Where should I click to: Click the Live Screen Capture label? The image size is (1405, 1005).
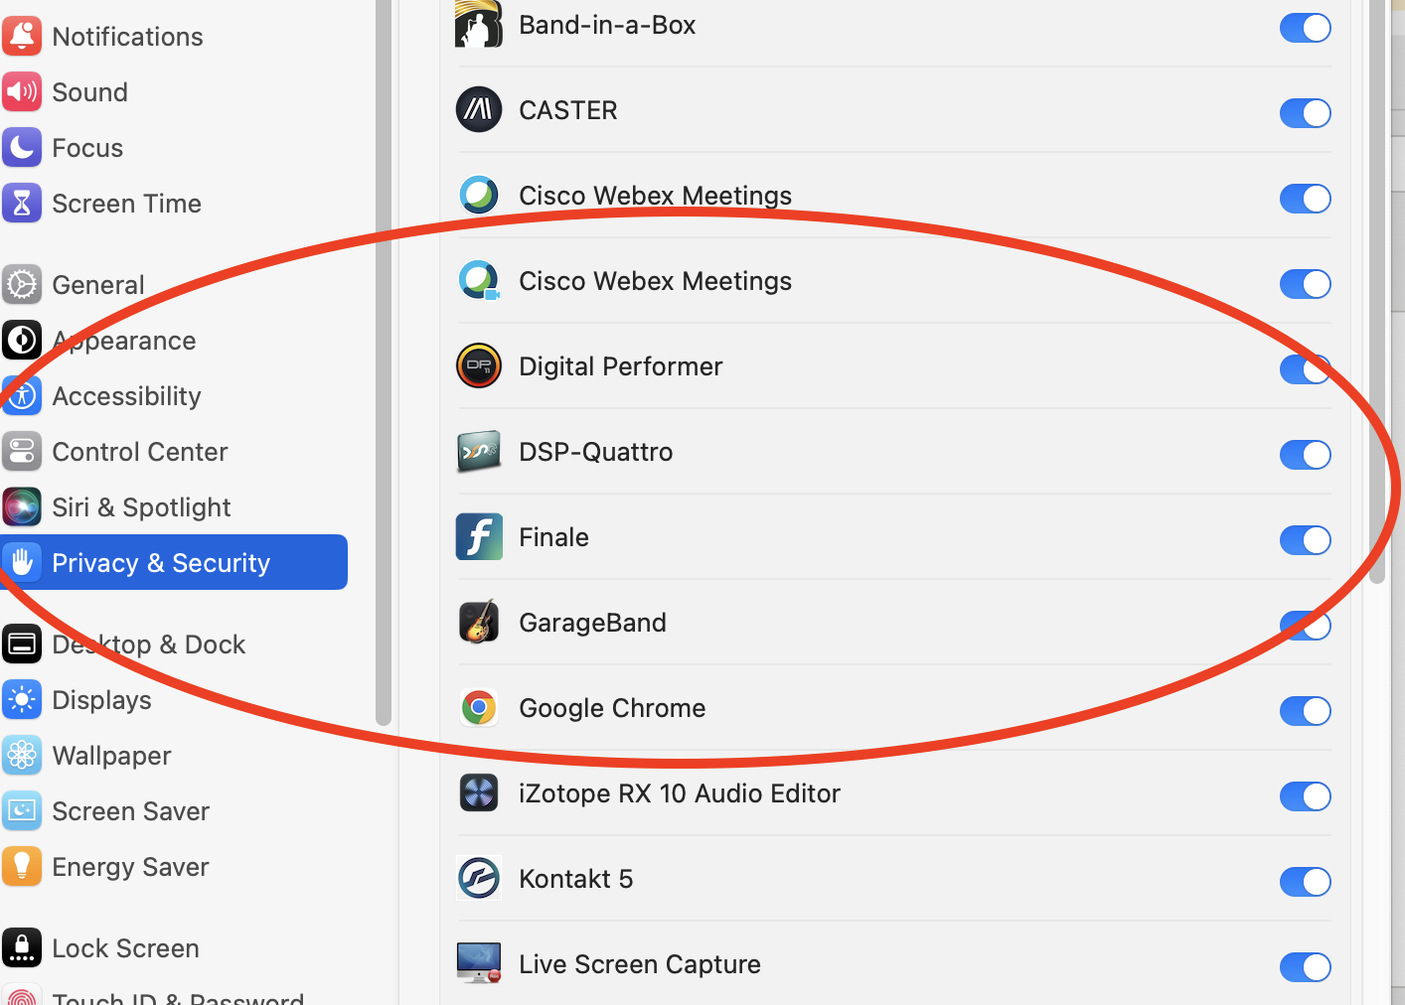point(640,964)
